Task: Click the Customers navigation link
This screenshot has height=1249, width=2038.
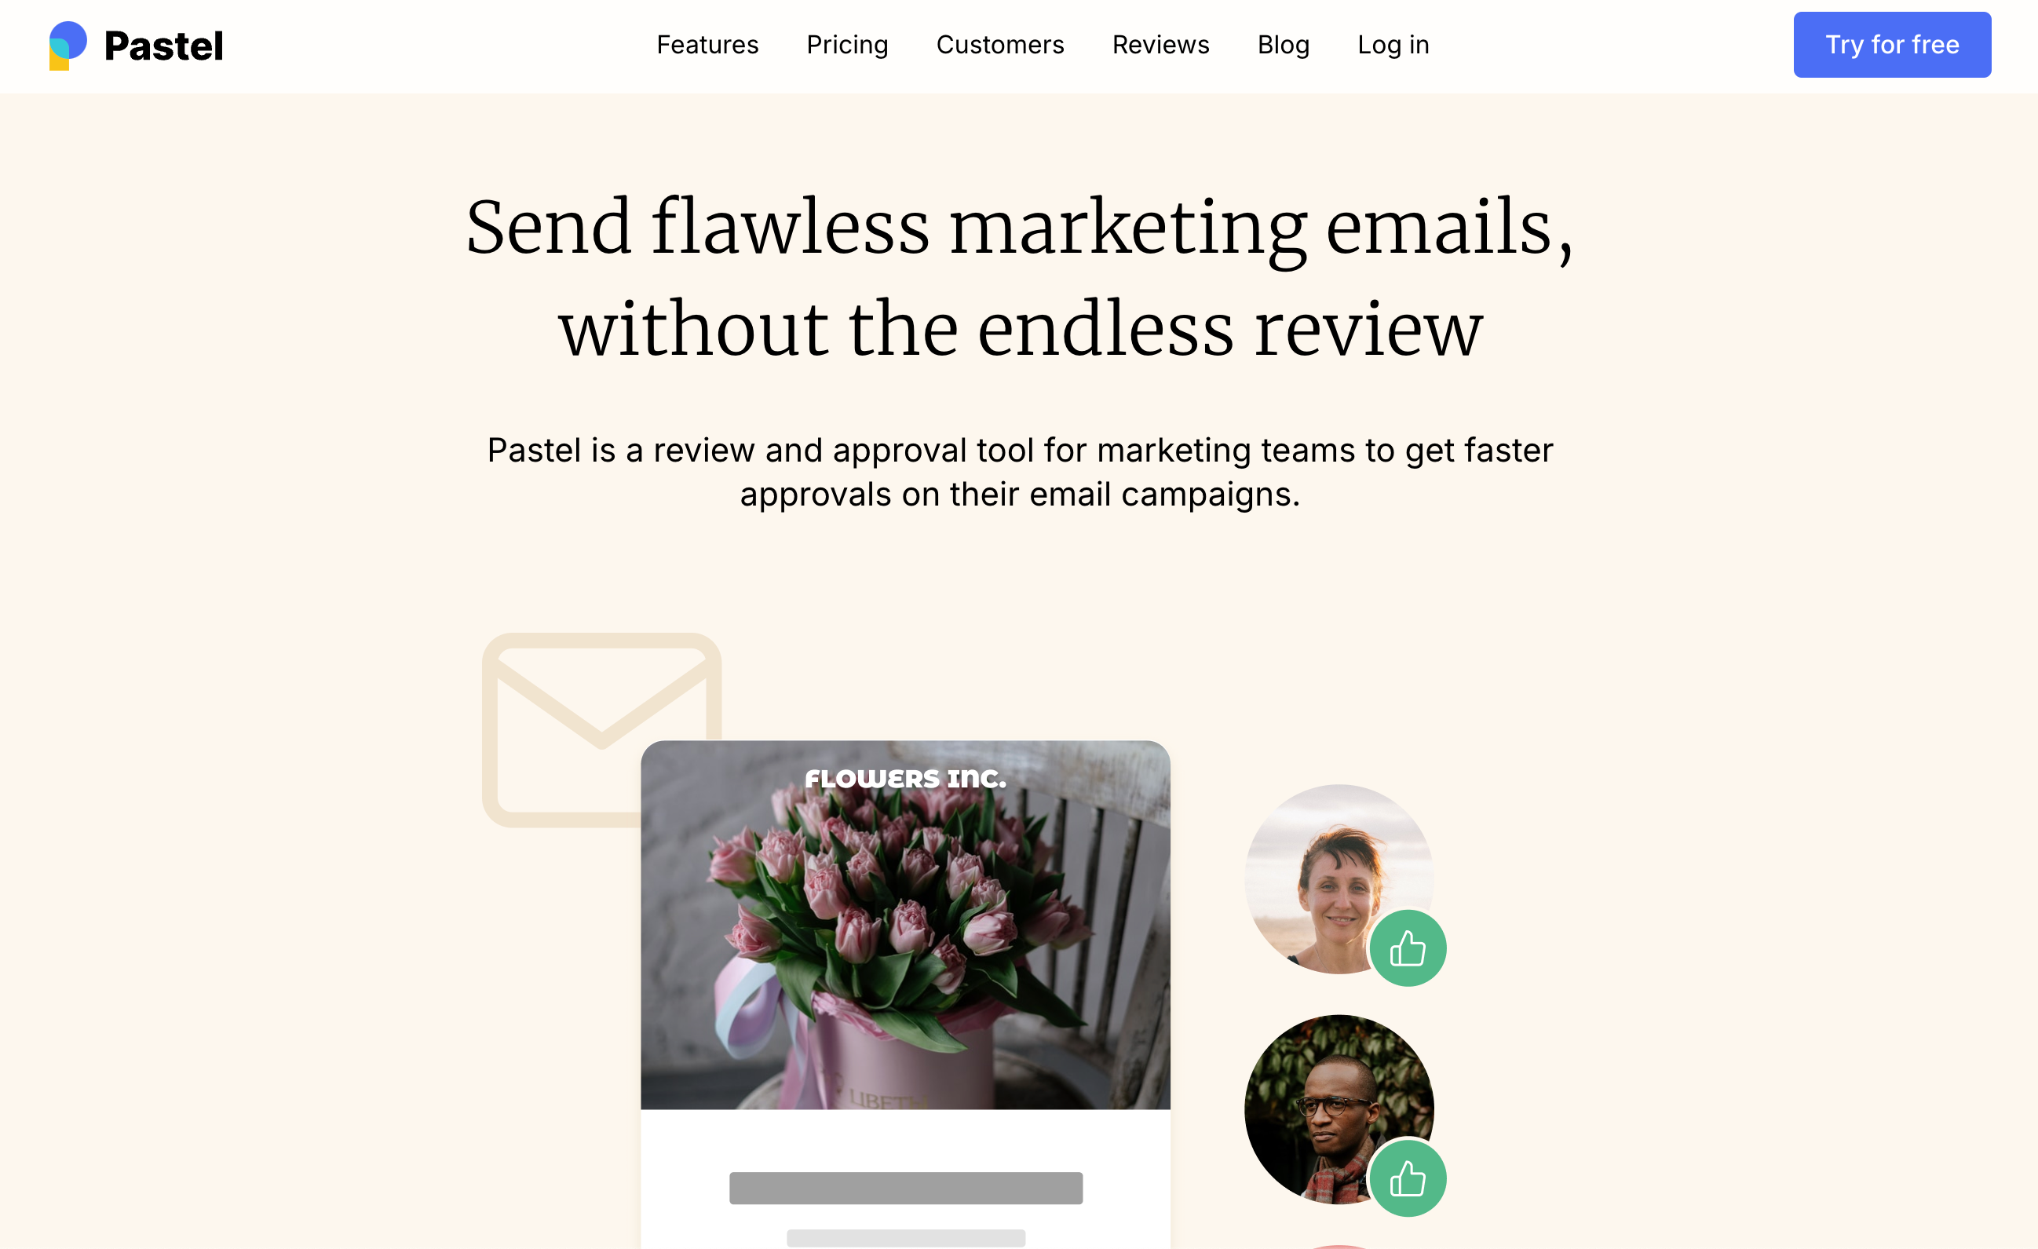Action: (1000, 44)
